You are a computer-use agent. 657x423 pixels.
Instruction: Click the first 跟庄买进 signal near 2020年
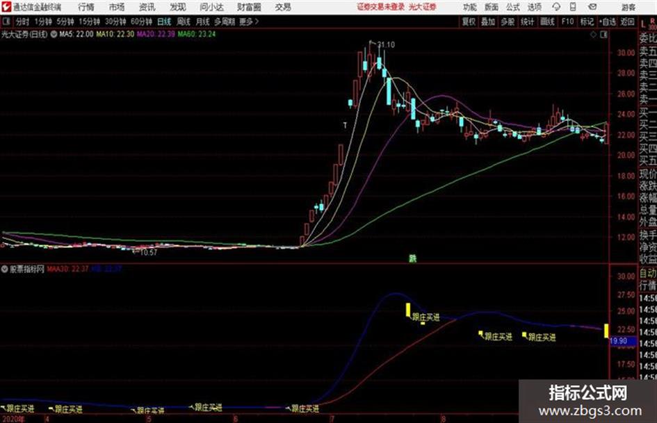[20, 408]
